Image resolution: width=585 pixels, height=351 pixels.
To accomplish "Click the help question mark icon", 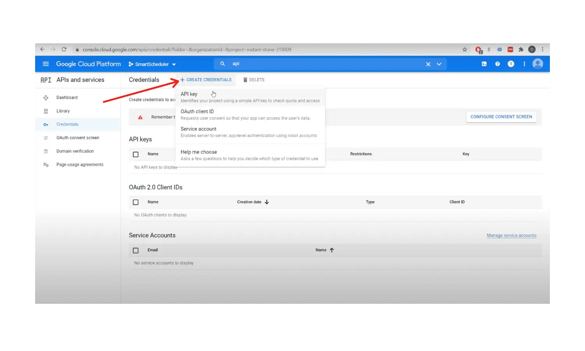I will click(497, 64).
